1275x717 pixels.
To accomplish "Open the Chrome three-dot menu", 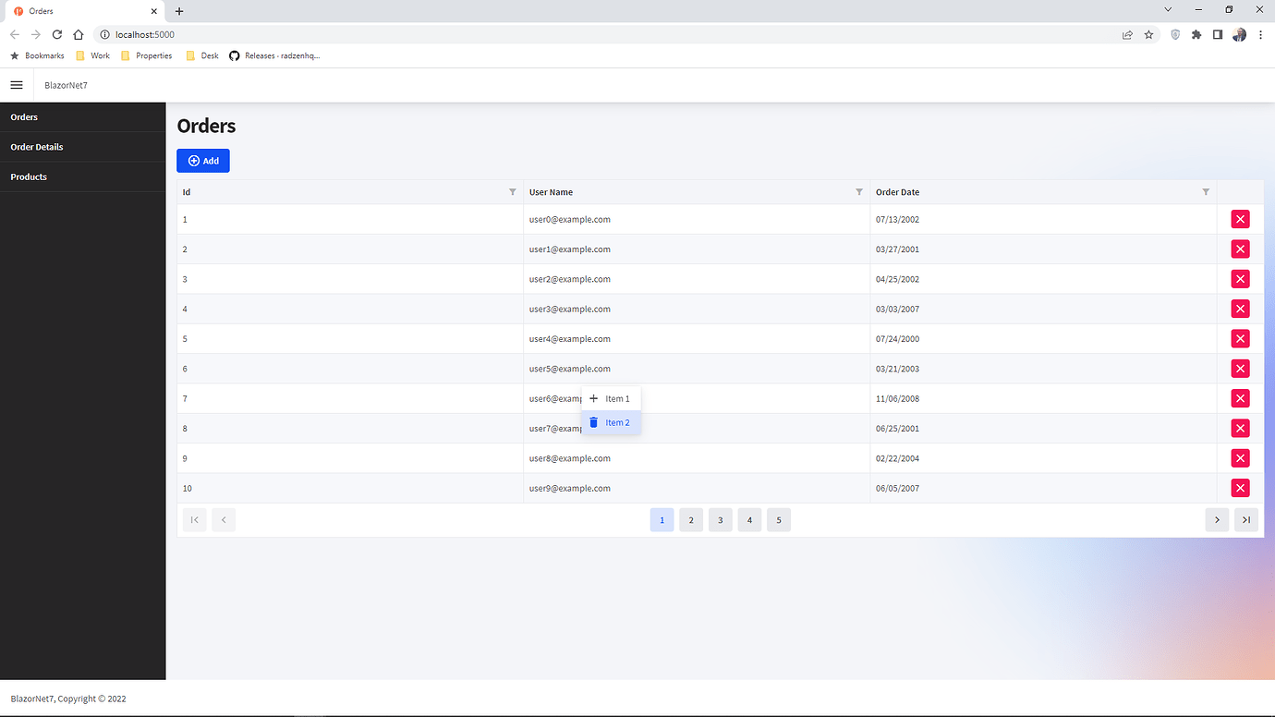I will tap(1261, 34).
